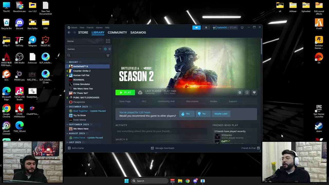
Task: Switch to the STORE tab
Action: click(x=83, y=32)
